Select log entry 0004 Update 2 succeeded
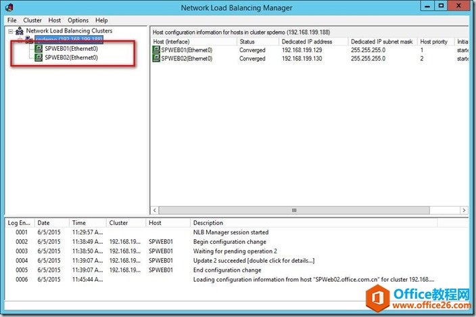The image size is (476, 317). pos(237,260)
